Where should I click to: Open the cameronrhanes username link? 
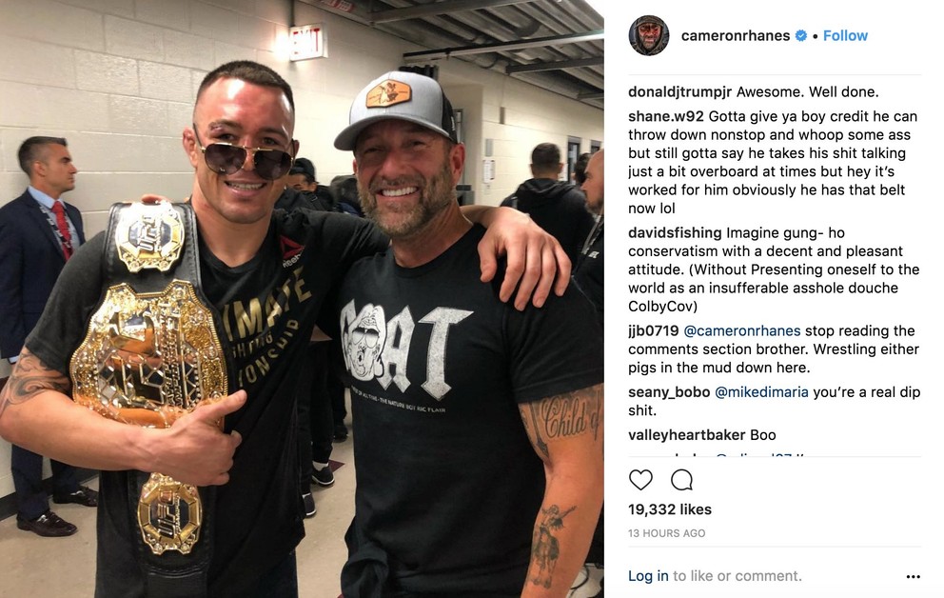click(x=735, y=35)
